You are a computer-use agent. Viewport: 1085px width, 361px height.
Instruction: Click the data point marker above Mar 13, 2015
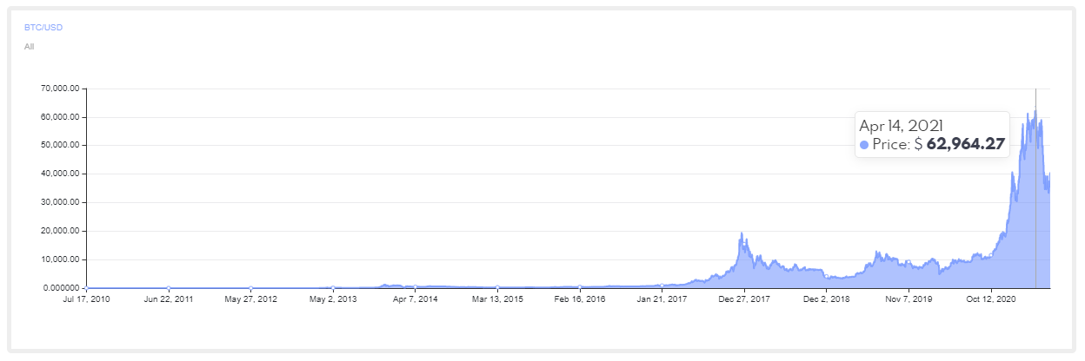(497, 288)
